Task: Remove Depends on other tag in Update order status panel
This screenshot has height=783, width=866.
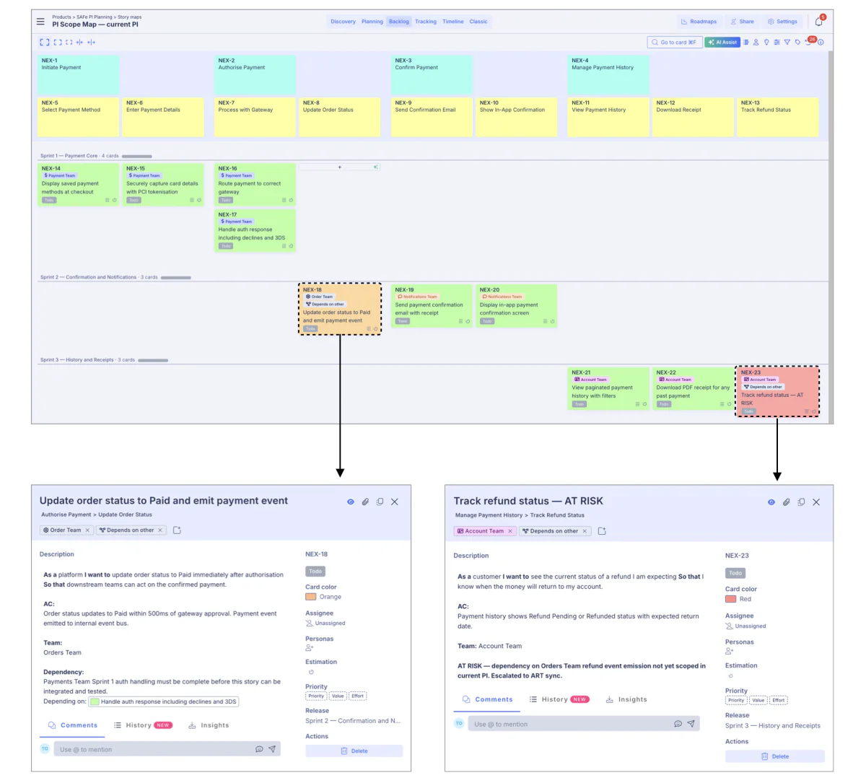Action: pyautogui.click(x=160, y=530)
